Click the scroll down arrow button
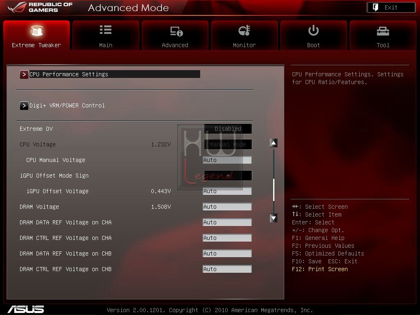The width and height of the screenshot is (420, 315). (274, 218)
